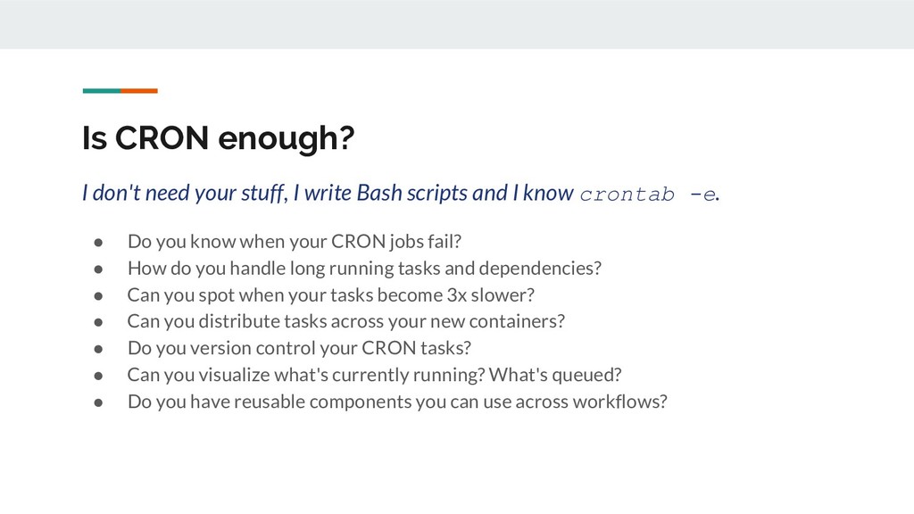The image size is (914, 514).
Task: Click the bullet dot before "3x slower" line
Action: (x=99, y=295)
